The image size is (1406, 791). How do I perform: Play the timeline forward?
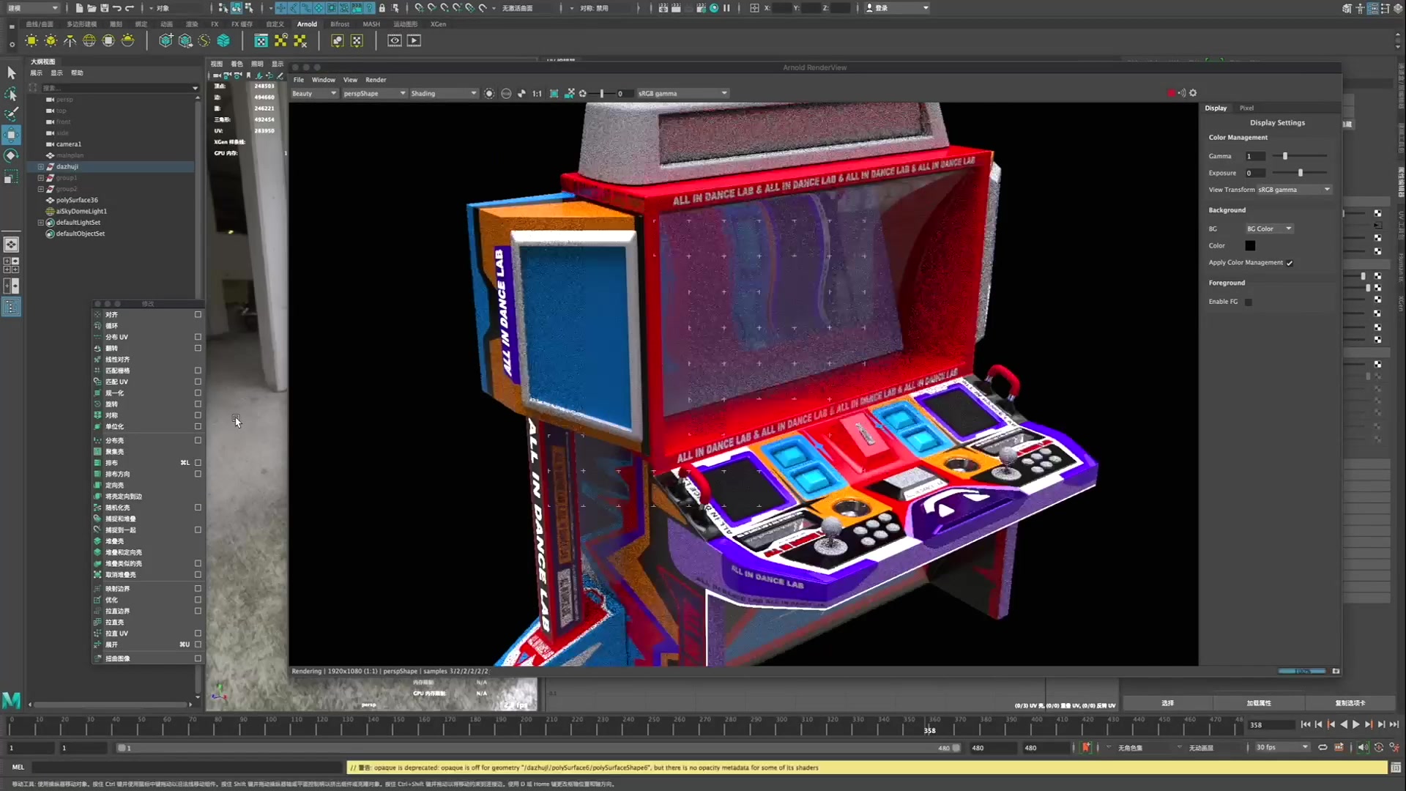tap(1356, 724)
